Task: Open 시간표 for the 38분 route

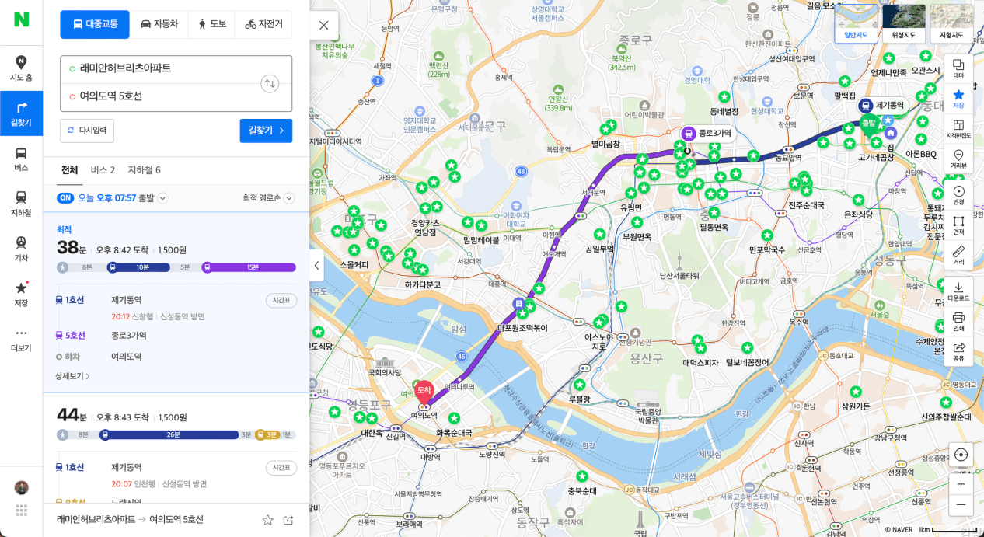Action: click(x=281, y=300)
